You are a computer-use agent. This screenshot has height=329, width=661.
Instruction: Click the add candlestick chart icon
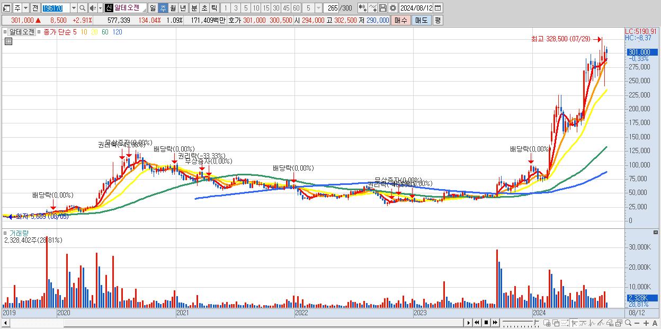coord(362,8)
